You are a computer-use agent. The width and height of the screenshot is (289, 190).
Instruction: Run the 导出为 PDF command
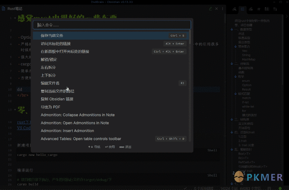111,107
